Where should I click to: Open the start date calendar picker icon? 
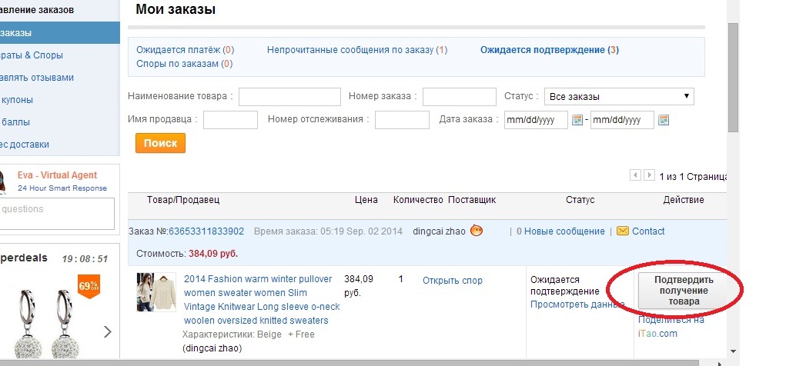(x=577, y=120)
